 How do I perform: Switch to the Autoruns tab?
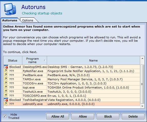pos(10,20)
